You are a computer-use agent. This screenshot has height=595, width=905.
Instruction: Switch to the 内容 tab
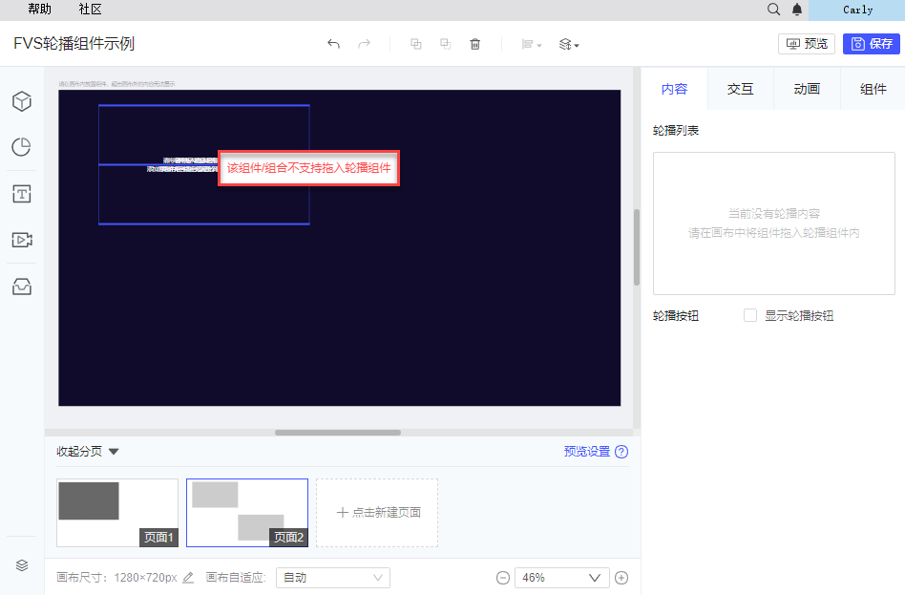coord(674,89)
